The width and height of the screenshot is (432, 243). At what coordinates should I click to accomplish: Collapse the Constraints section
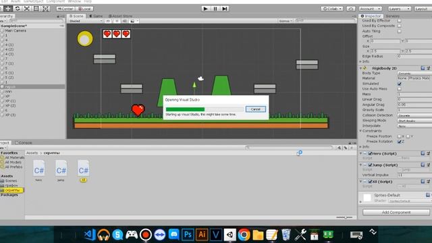[360, 131]
